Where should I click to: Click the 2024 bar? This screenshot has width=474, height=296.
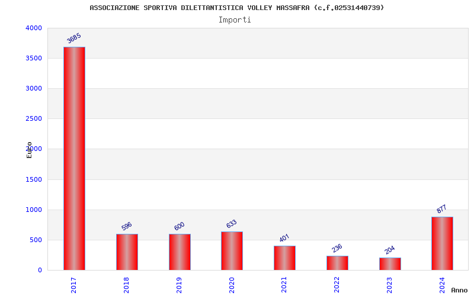(442, 243)
